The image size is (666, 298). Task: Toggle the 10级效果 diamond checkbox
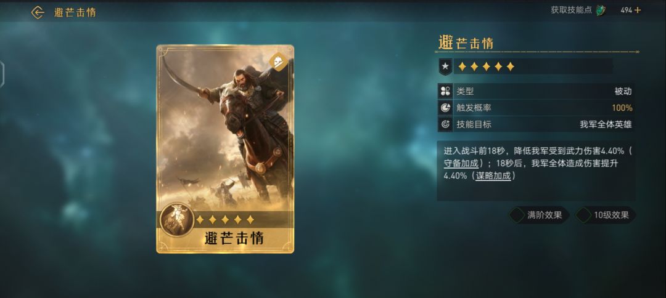click(583, 215)
